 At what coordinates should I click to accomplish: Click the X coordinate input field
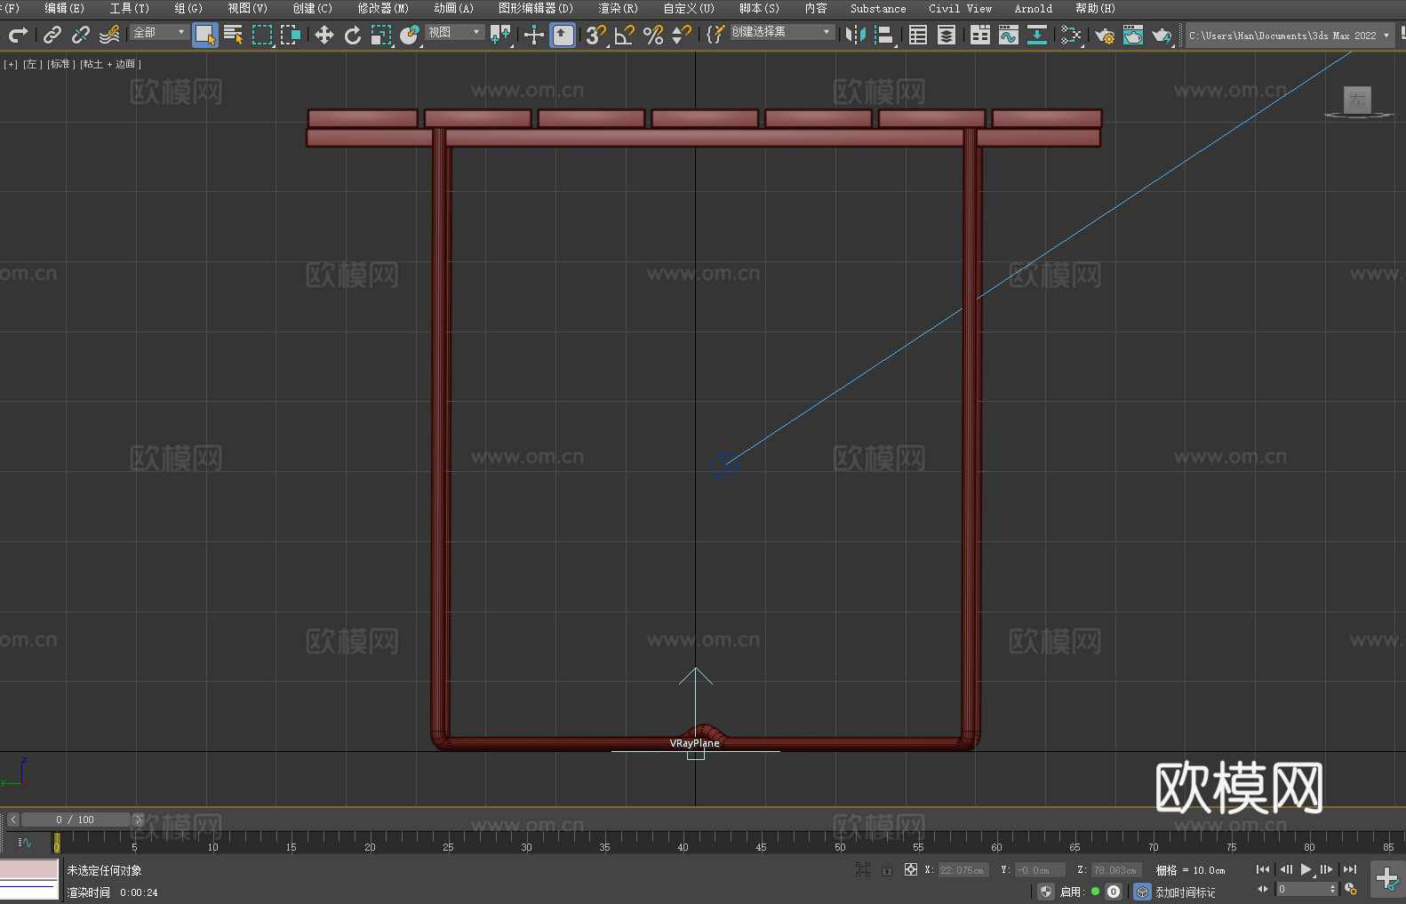pyautogui.click(x=963, y=870)
